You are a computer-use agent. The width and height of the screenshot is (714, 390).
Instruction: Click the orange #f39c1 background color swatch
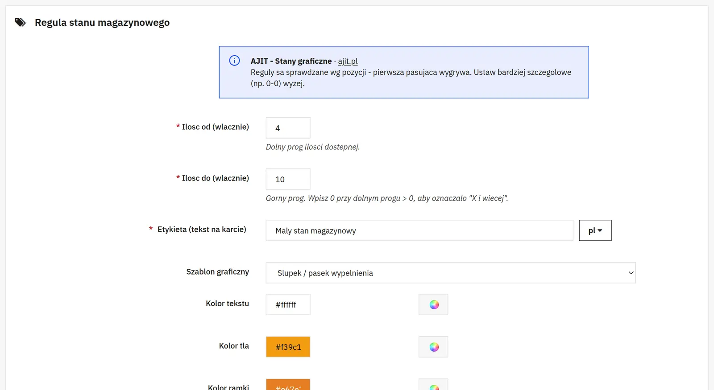pos(288,347)
